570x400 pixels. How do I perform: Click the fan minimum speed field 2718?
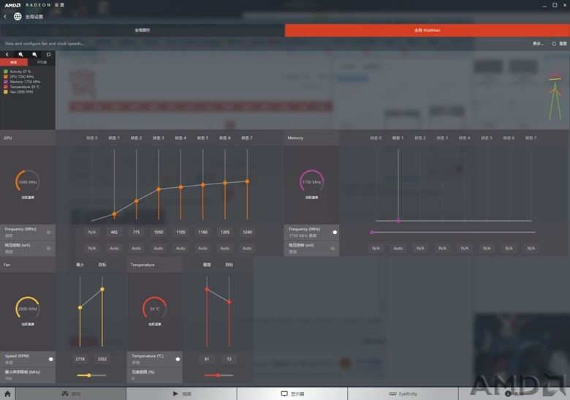coord(80,359)
